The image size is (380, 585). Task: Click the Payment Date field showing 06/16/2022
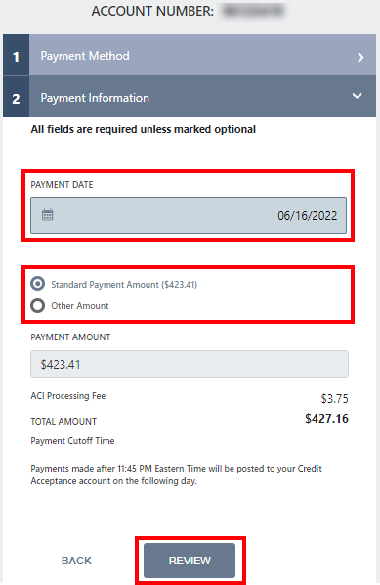point(189,215)
